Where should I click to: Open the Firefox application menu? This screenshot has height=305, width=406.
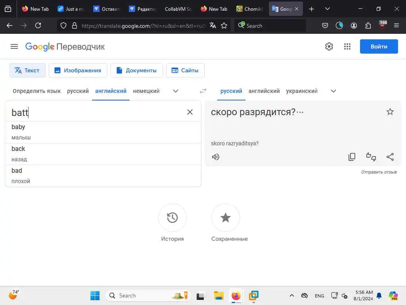[396, 25]
